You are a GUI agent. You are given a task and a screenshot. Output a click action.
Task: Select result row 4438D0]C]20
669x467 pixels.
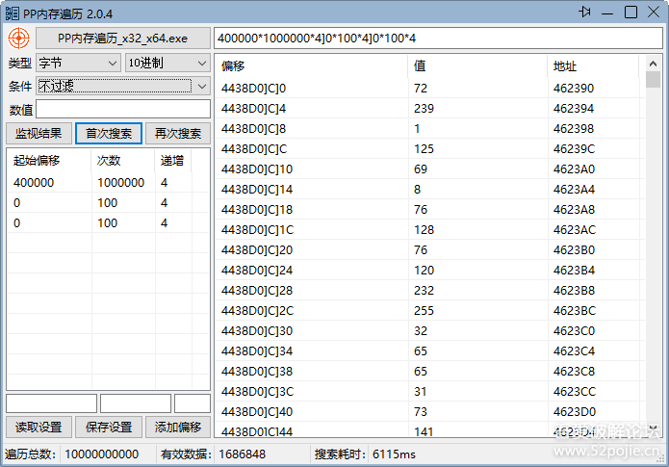(430, 249)
